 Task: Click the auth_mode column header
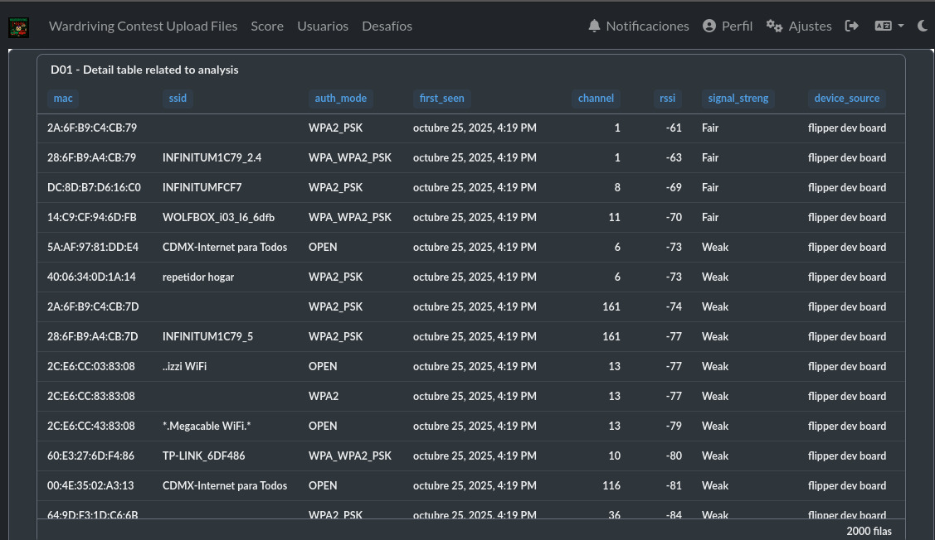point(340,98)
